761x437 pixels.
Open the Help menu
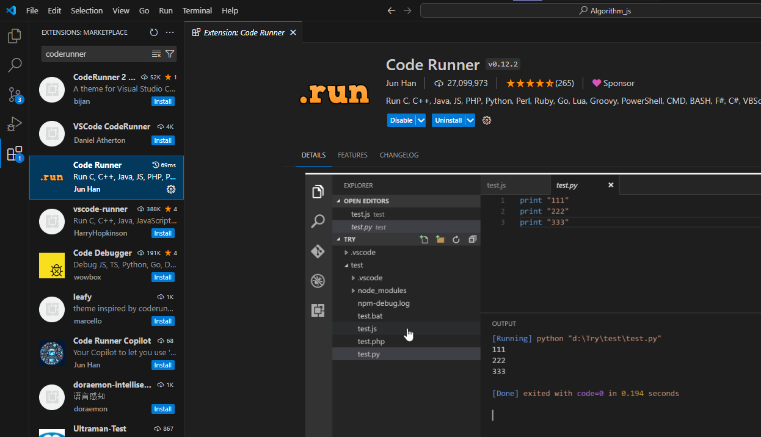(x=230, y=10)
